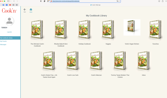This screenshot has width=167, height=98.
Task: Click 'The Ultimate Cook'n Cookbook' title text
Action: click(37, 45)
